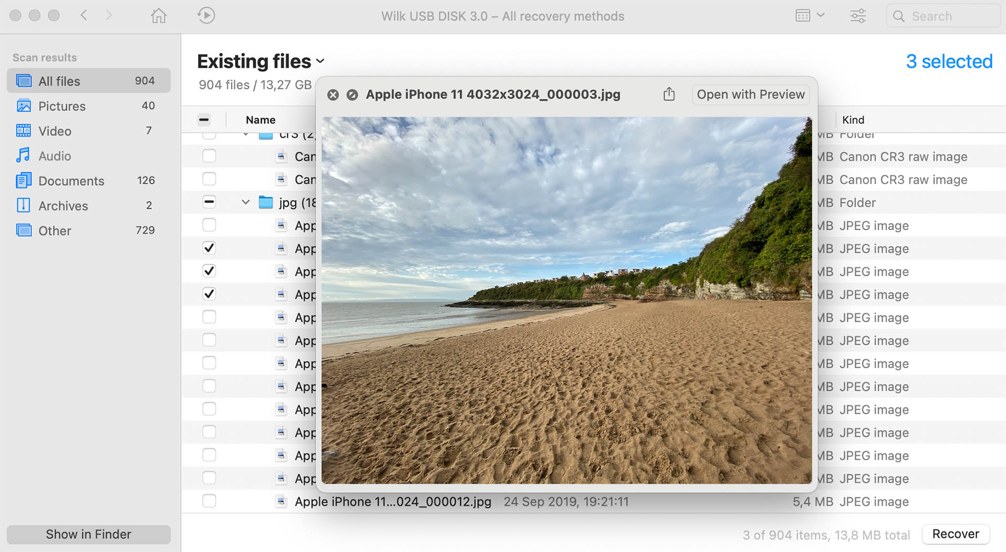This screenshot has height=552, width=1006.
Task: Click the beach photo preview image
Action: [x=566, y=300]
